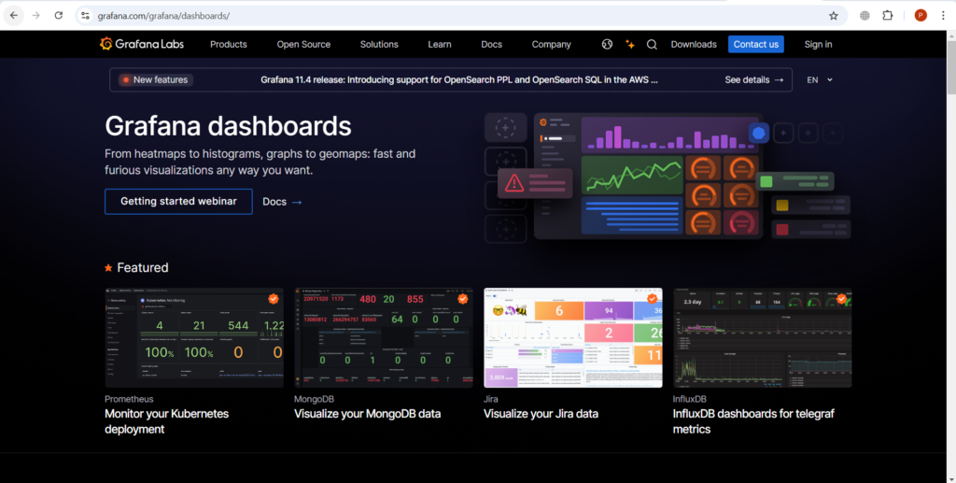Viewport: 956px width, 483px height.
Task: Open the InfluxDB telegraf dashboard thumbnail
Action: (763, 338)
